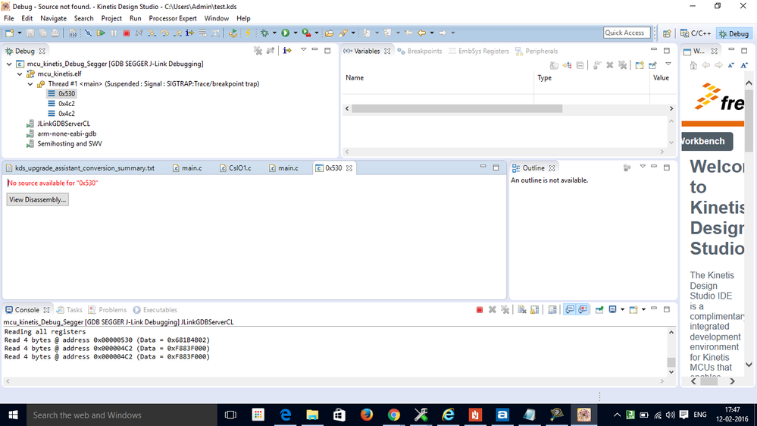Switch to the Problems tab
The image size is (757, 426).
click(108, 310)
